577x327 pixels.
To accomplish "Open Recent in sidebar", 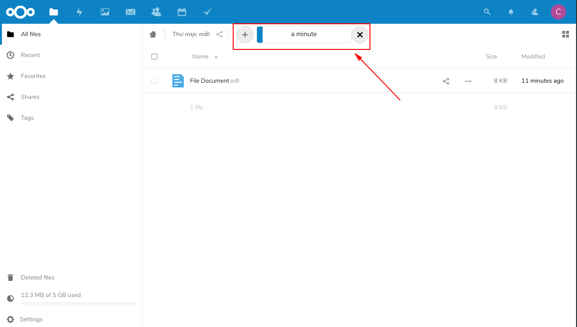I will tap(71, 55).
